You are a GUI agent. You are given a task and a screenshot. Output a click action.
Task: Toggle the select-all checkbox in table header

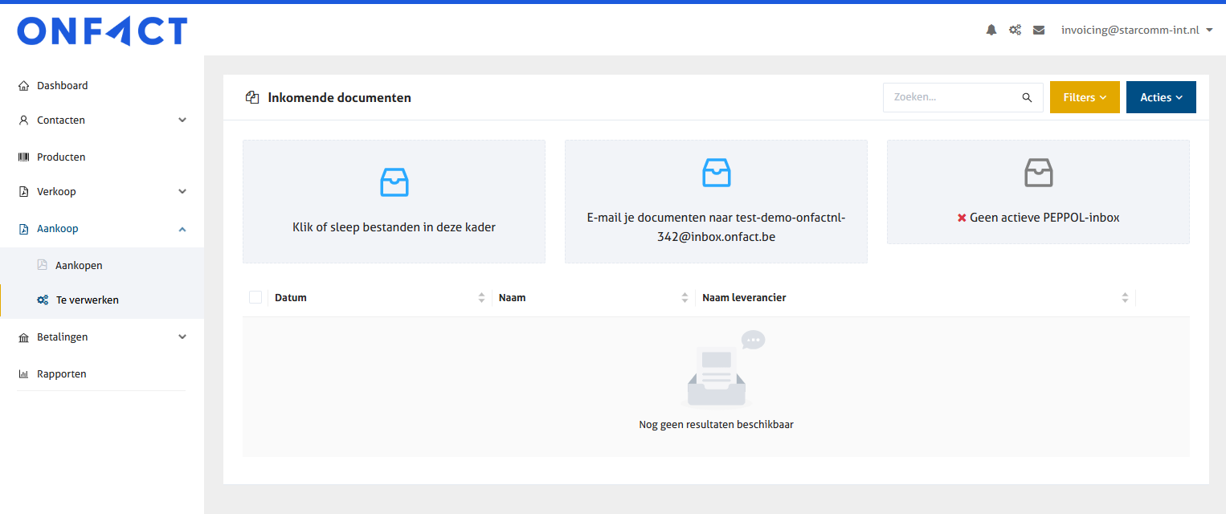point(255,297)
